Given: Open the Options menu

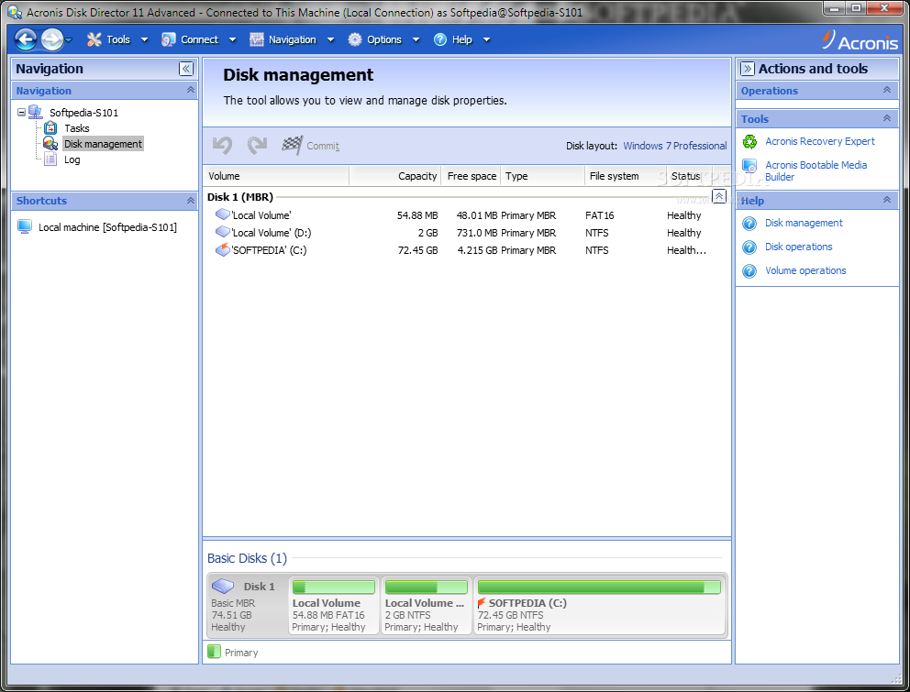Looking at the screenshot, I should point(383,39).
